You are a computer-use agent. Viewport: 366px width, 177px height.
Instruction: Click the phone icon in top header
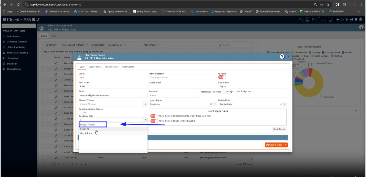tap(38, 19)
